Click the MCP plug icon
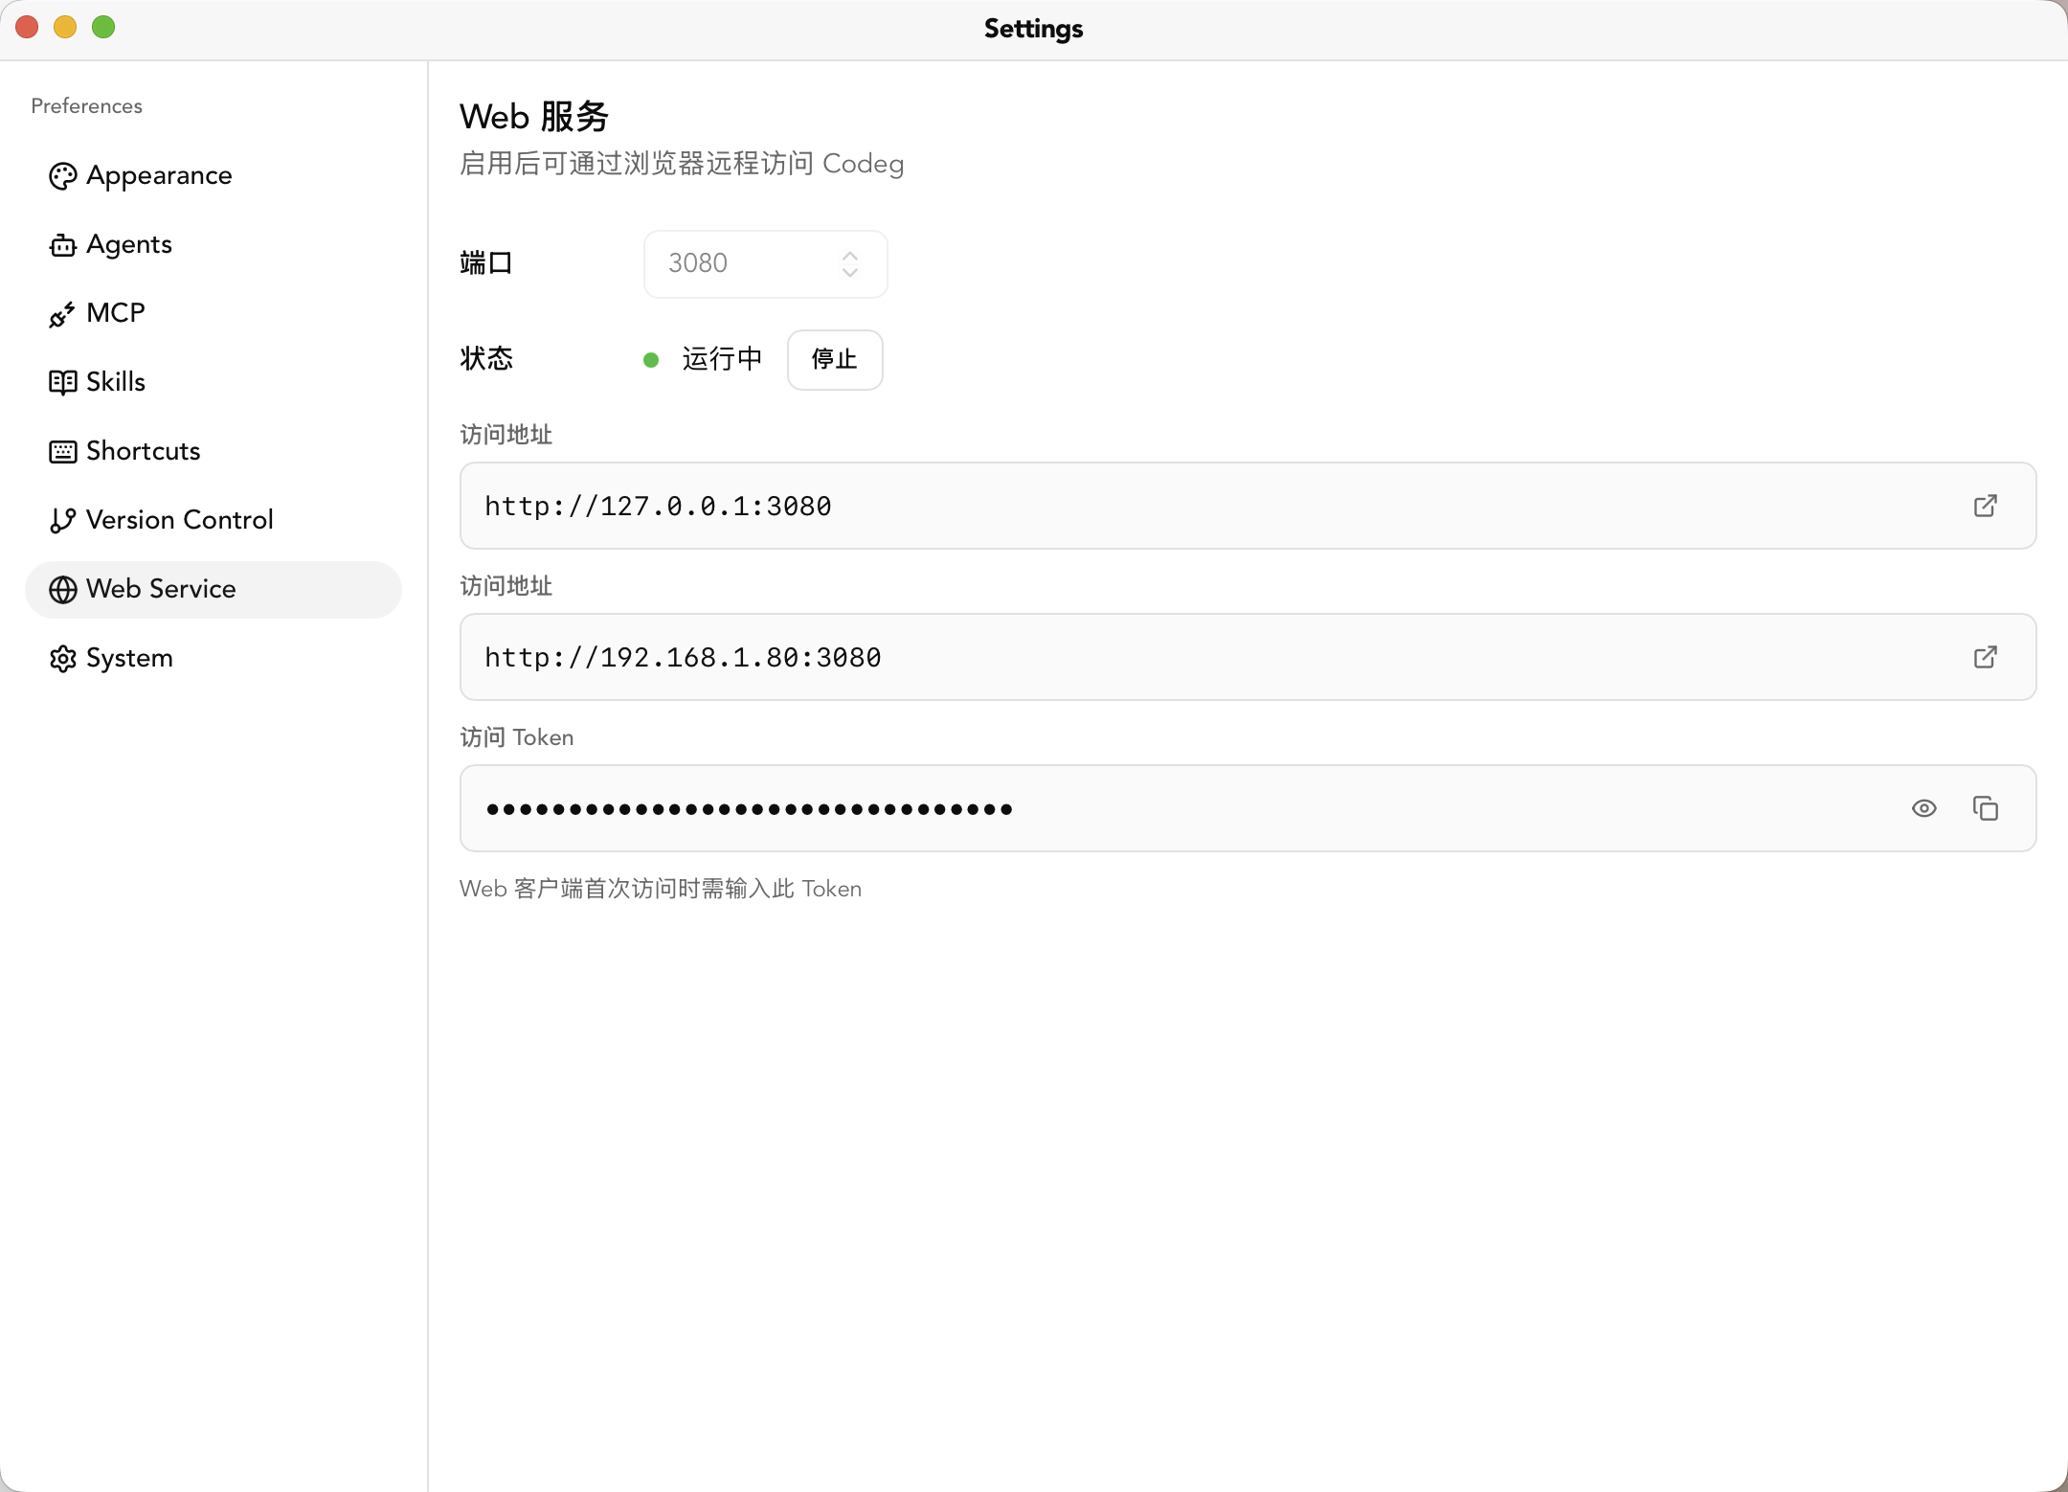 point(62,313)
